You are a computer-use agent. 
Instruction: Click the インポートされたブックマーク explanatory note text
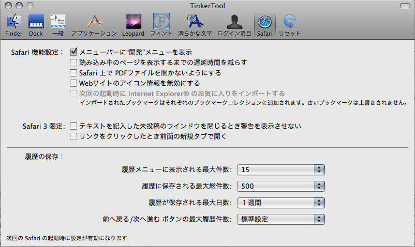pyautogui.click(x=244, y=102)
